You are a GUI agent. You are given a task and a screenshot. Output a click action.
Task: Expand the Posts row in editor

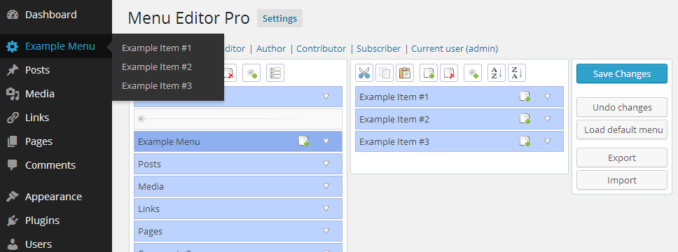point(326,164)
